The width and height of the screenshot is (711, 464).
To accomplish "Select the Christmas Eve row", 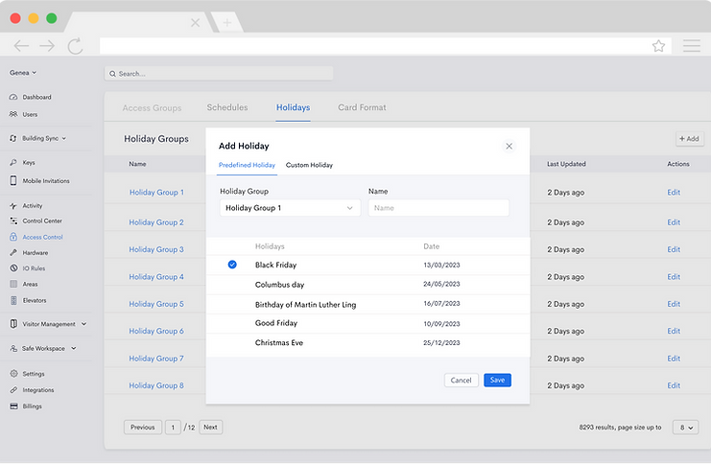I will [367, 343].
